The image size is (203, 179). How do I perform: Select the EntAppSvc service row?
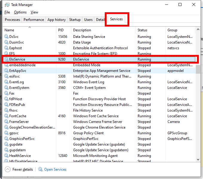[99, 71]
